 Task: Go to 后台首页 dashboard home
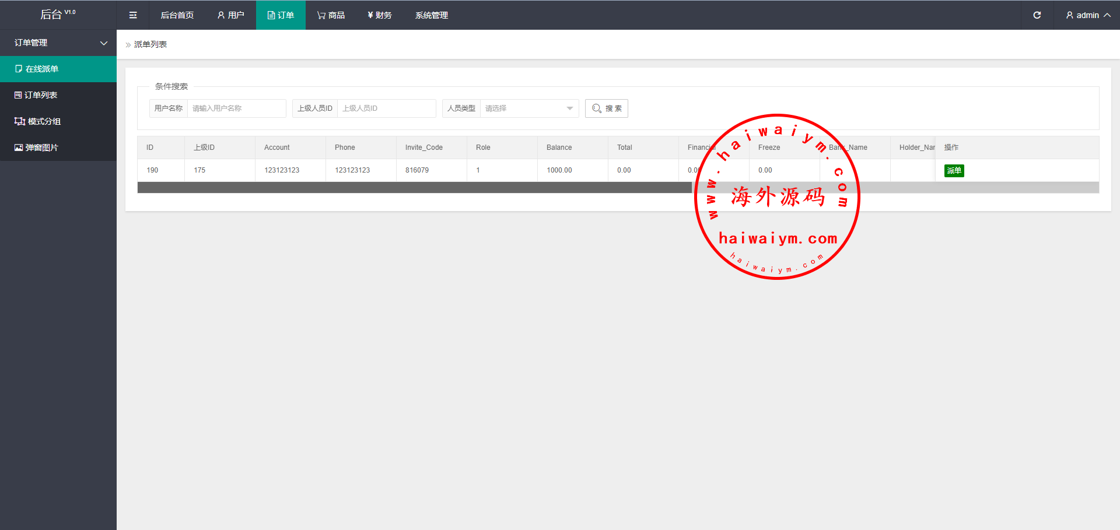coord(177,15)
